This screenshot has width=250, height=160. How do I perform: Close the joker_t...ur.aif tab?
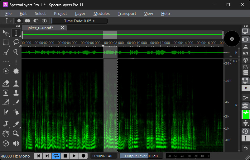point(62,28)
